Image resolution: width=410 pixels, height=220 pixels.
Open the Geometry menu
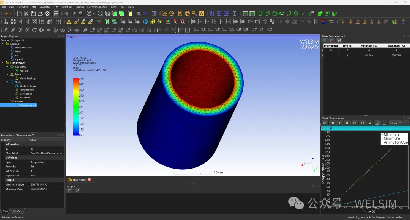click(x=44, y=7)
